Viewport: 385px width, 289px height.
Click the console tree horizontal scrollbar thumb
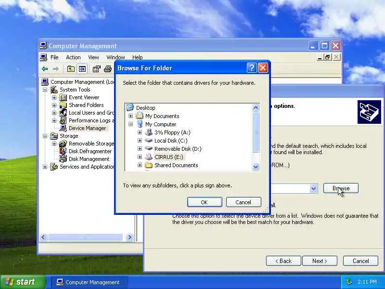pos(85,237)
